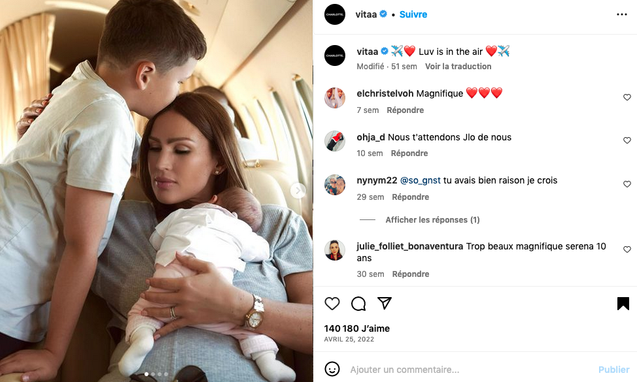The height and width of the screenshot is (382, 637).
Task: Open the comment bubble icon
Action: tap(358, 304)
